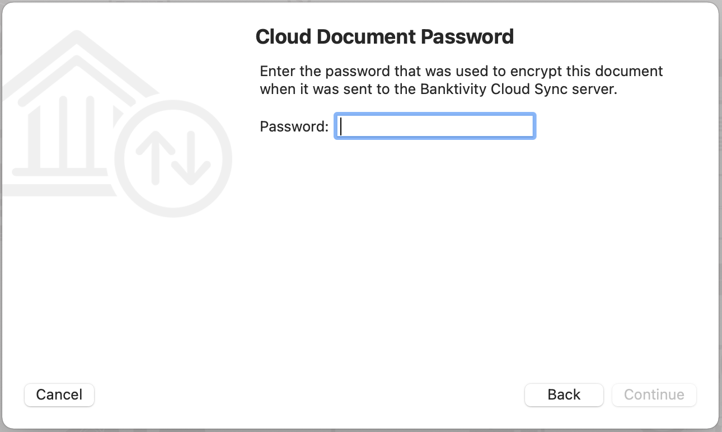Click the disabled Continue button

coord(654,395)
